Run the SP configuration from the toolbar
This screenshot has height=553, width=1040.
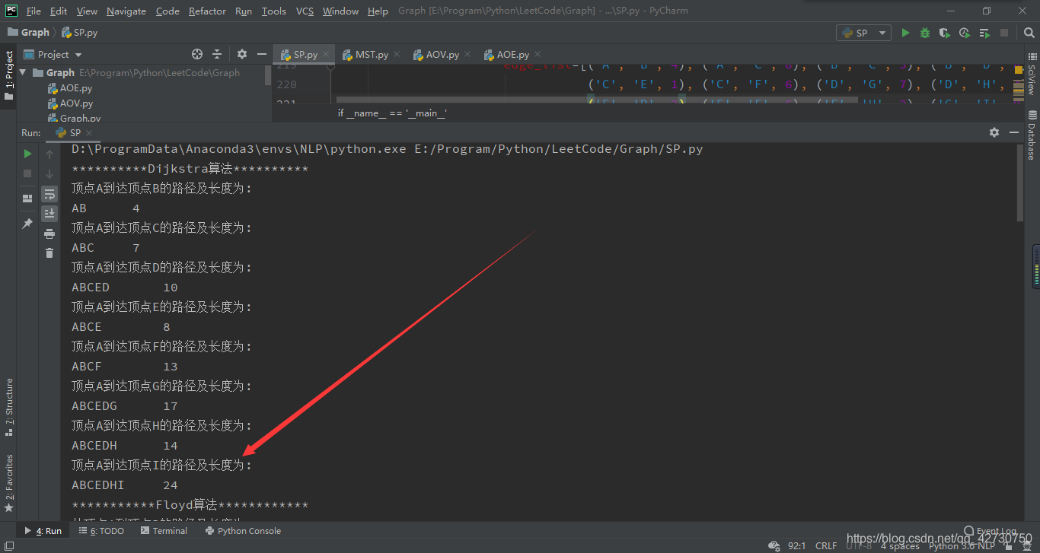pyautogui.click(x=905, y=33)
